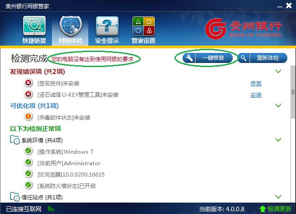Image resolution: width=296 pixels, height=214 pixels.
Task: Click the vertical scrollbar thumb
Action: tap(293, 92)
